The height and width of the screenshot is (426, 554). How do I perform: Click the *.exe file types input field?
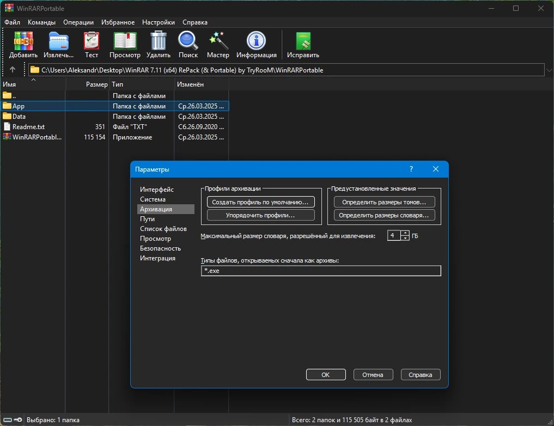321,271
